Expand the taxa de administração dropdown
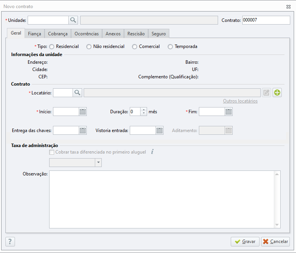 [98, 162]
